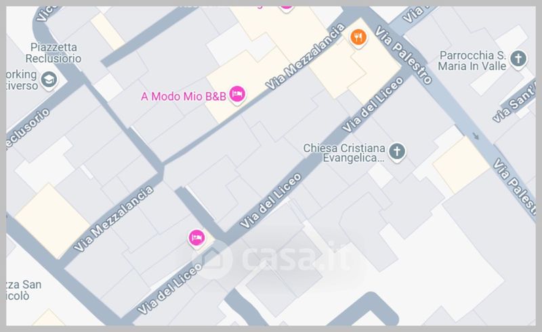Screen dimensions: 542x332
Task: Click the Via Mezzalancia label near the restaurant
Action: coord(306,56)
